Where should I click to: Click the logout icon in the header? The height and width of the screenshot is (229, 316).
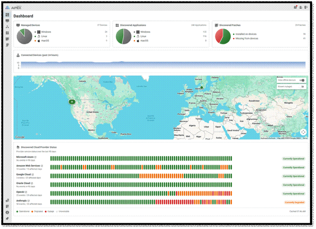pos(306,7)
